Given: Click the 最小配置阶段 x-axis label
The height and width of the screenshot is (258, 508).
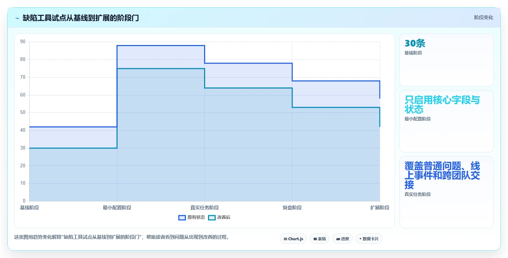Looking at the screenshot, I should coord(117,208).
